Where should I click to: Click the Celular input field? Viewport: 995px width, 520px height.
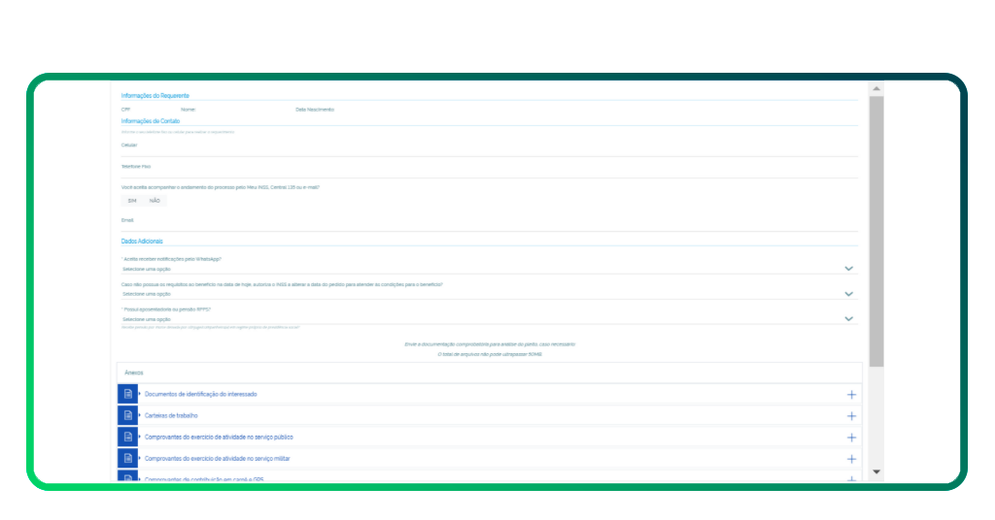click(486, 150)
